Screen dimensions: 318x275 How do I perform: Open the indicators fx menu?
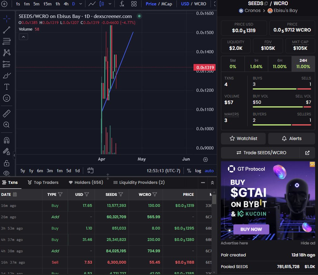point(122,4)
